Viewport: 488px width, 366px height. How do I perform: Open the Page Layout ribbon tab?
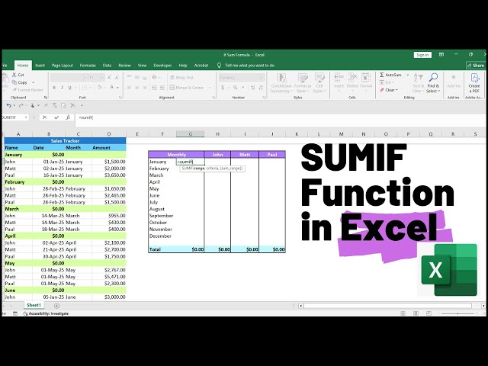tap(63, 66)
